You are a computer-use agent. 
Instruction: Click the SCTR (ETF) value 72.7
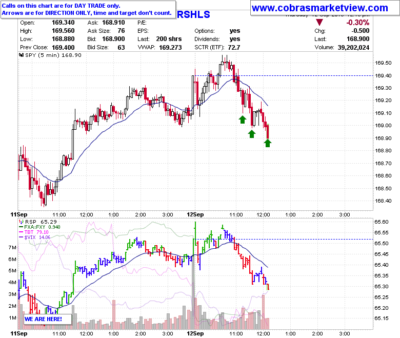coord(234,48)
